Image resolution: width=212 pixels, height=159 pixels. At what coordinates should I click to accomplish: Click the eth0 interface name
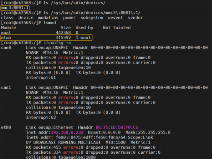6,127
